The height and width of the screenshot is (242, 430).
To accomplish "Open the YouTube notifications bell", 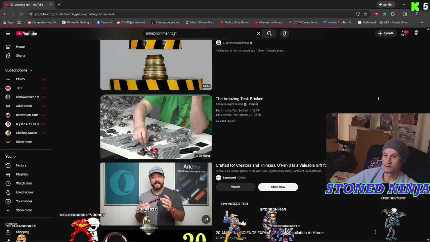I will click(x=404, y=33).
